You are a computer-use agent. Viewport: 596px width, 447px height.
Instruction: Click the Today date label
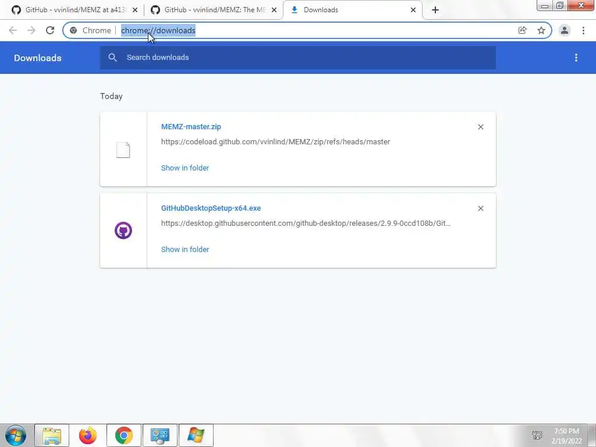[111, 96]
